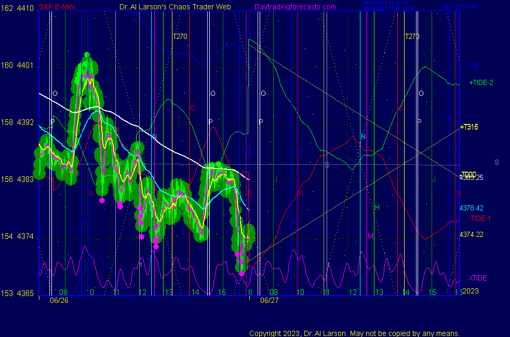Click the green +TIDE-2 legend label

tap(481, 82)
